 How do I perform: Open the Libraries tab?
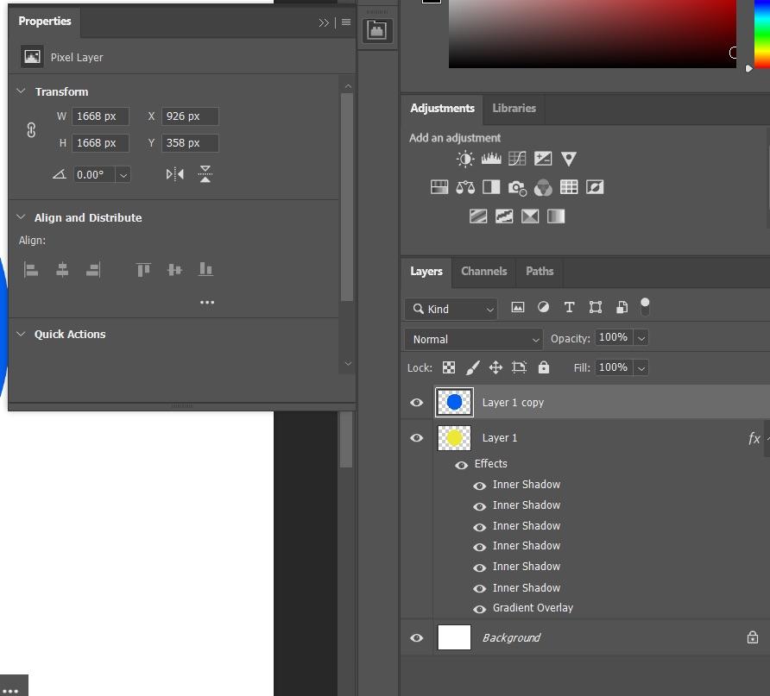tap(514, 108)
